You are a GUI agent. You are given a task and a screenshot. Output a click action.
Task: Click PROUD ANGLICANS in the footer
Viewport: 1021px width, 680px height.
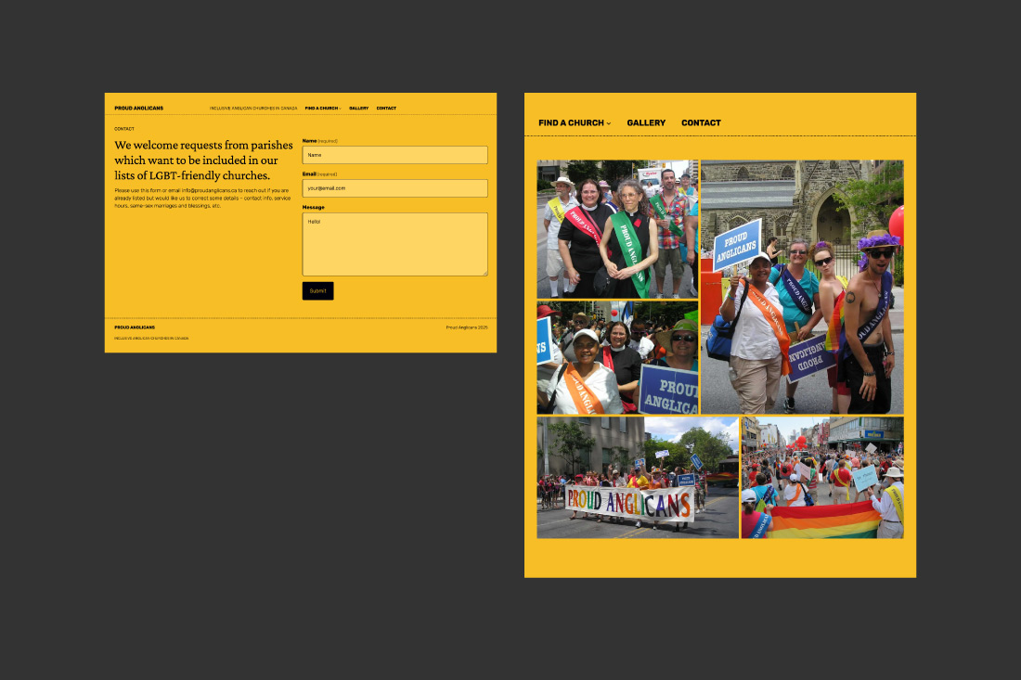[134, 327]
